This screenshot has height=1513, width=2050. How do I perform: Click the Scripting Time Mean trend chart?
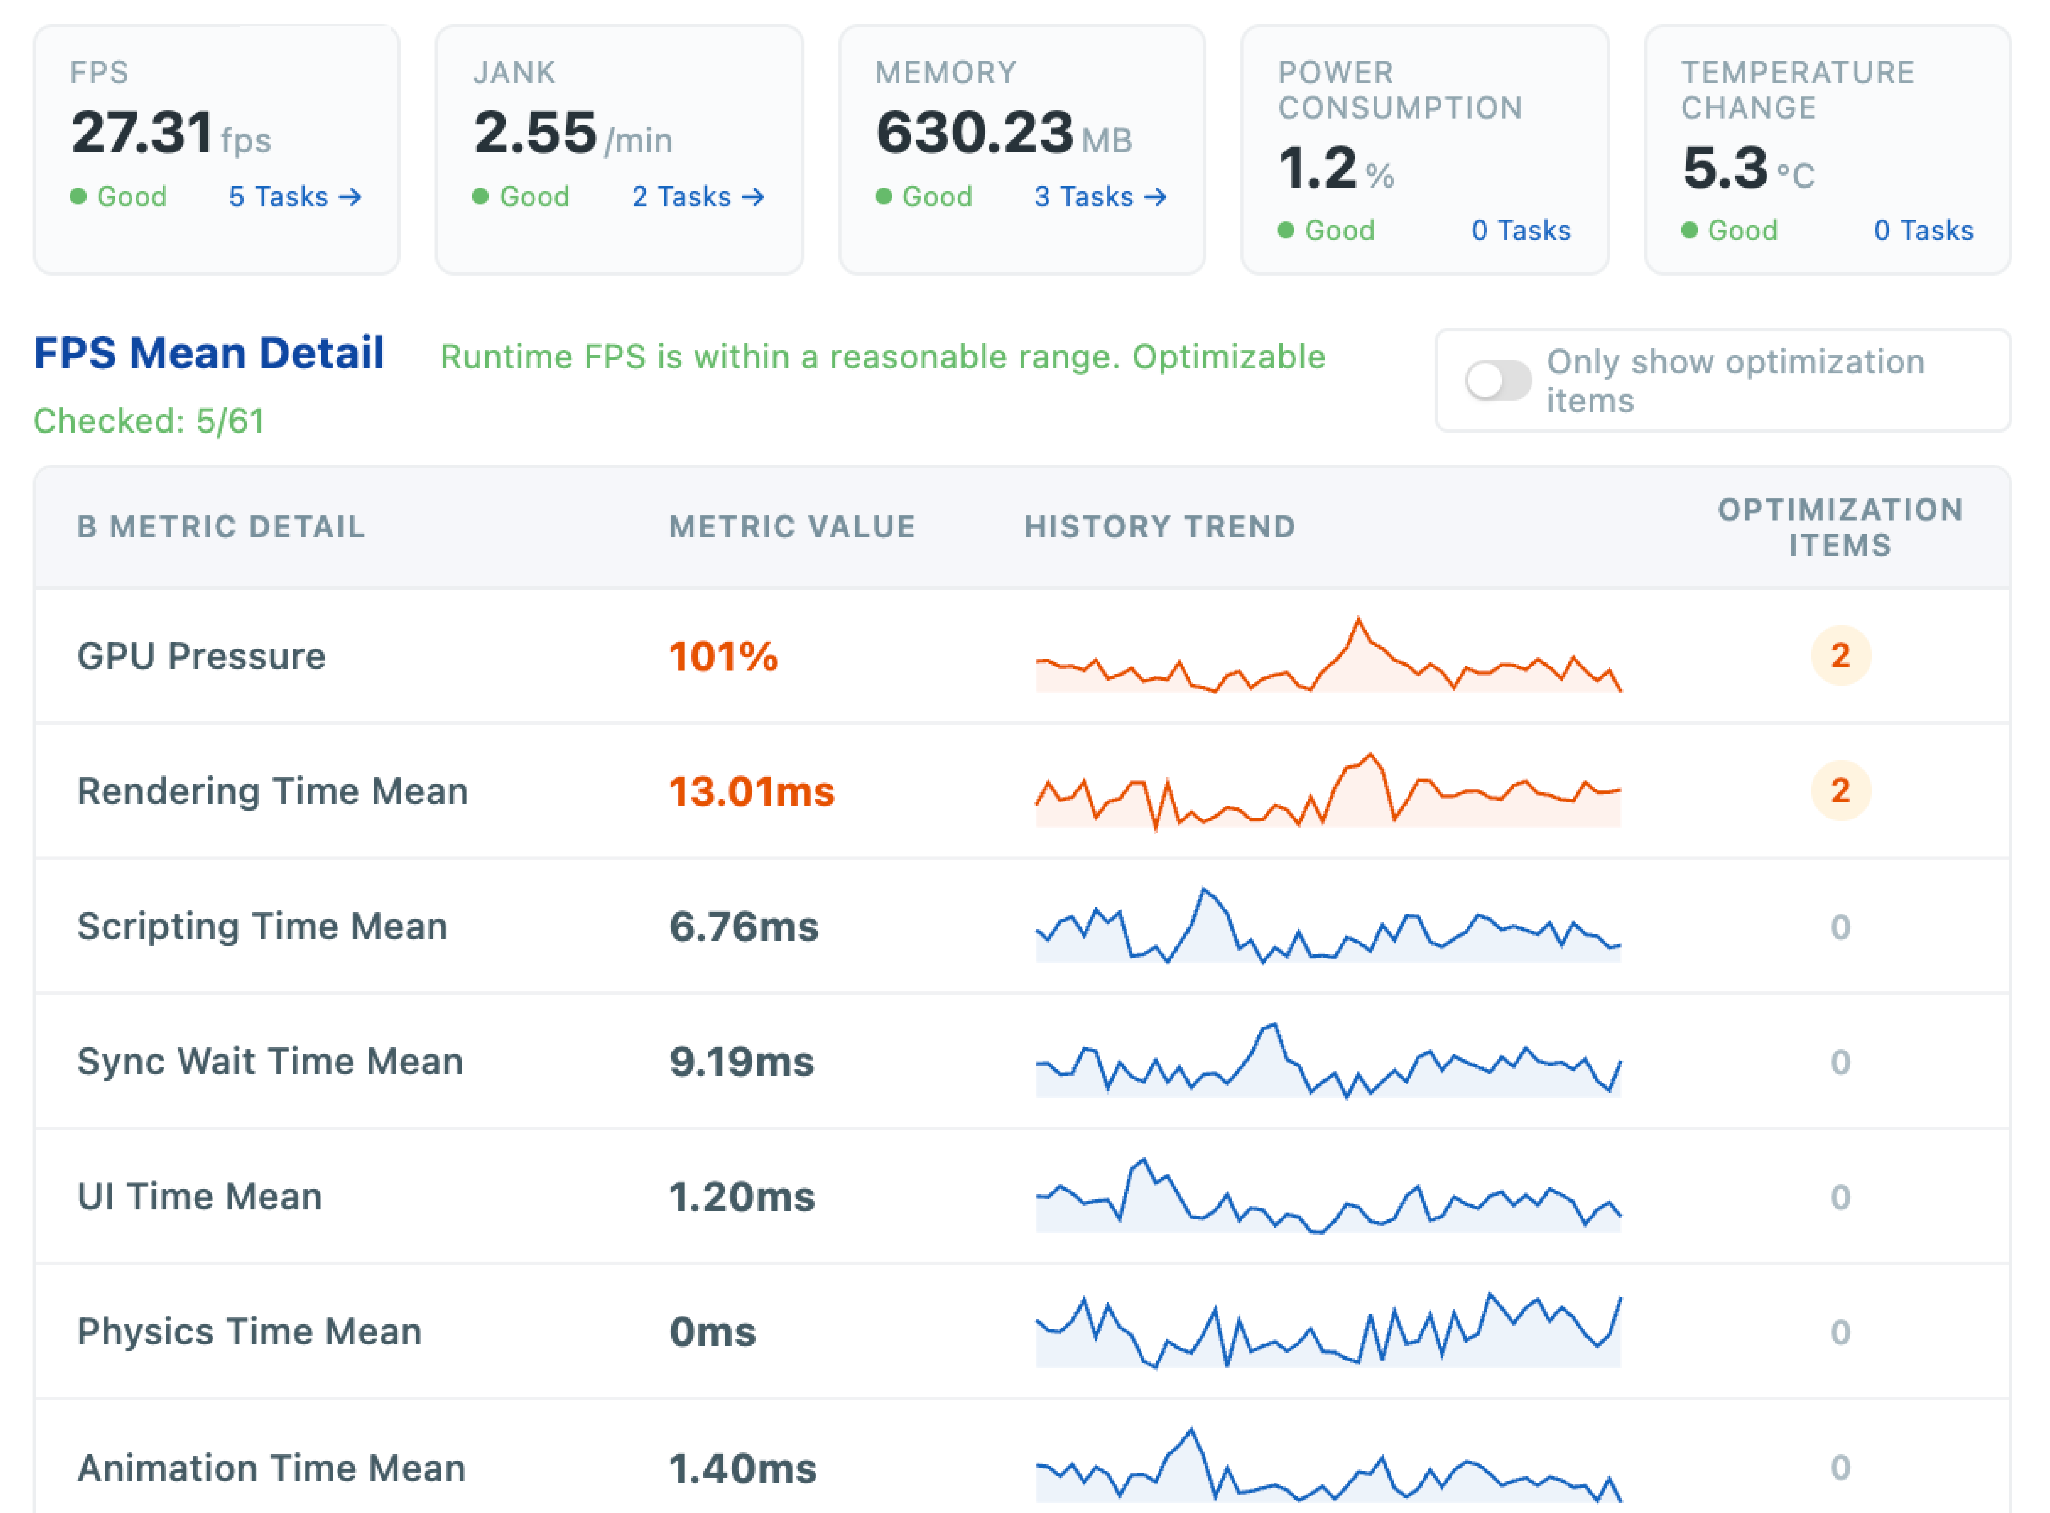click(x=1328, y=925)
